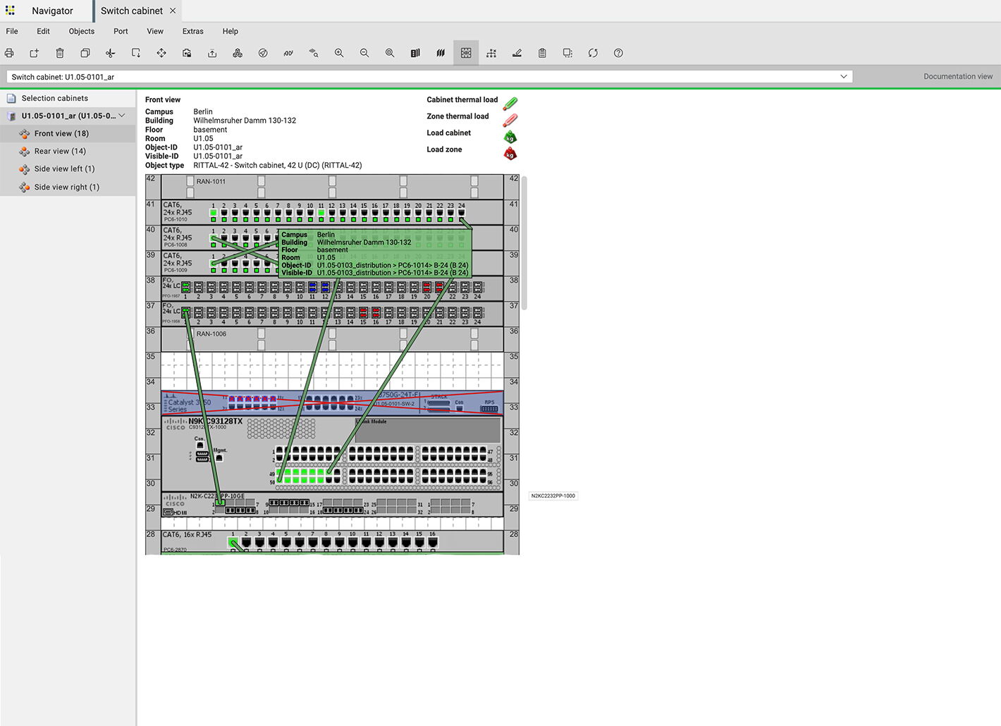This screenshot has width=1001, height=726.
Task: Open the Switch cabinet selection dropdown
Action: [x=843, y=77]
